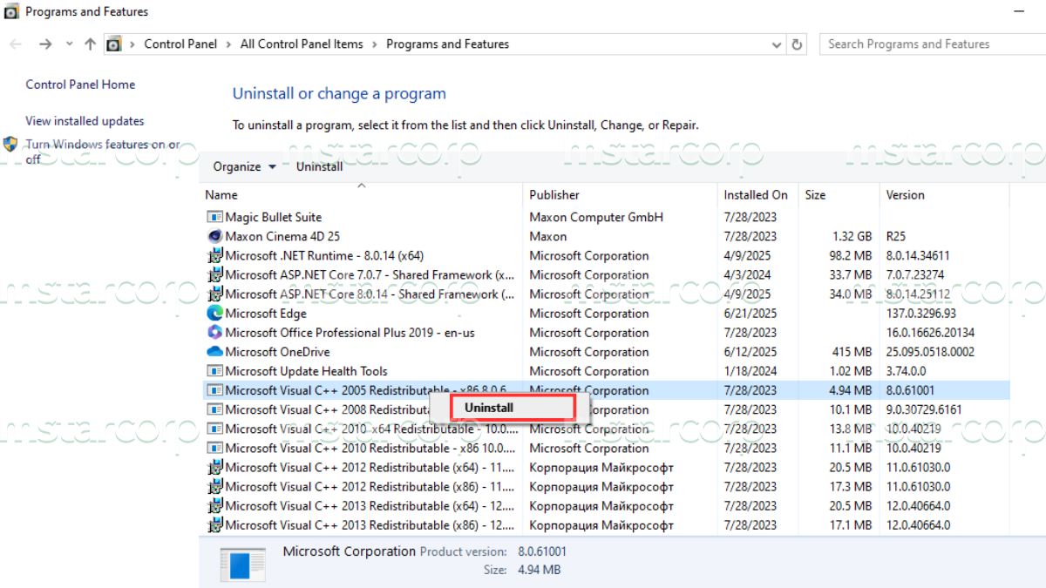Screen dimensions: 1046x588
Task: Select the Magic Bullet Suite name
Action: pyautogui.click(x=273, y=217)
